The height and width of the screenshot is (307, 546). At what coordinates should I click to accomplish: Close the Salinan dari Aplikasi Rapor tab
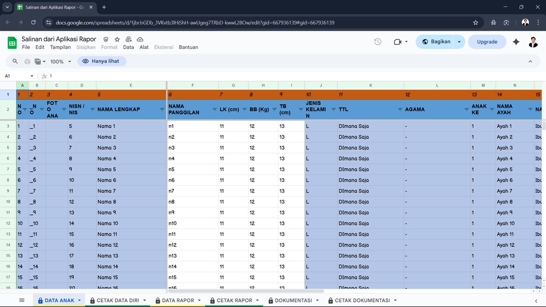(x=91, y=7)
